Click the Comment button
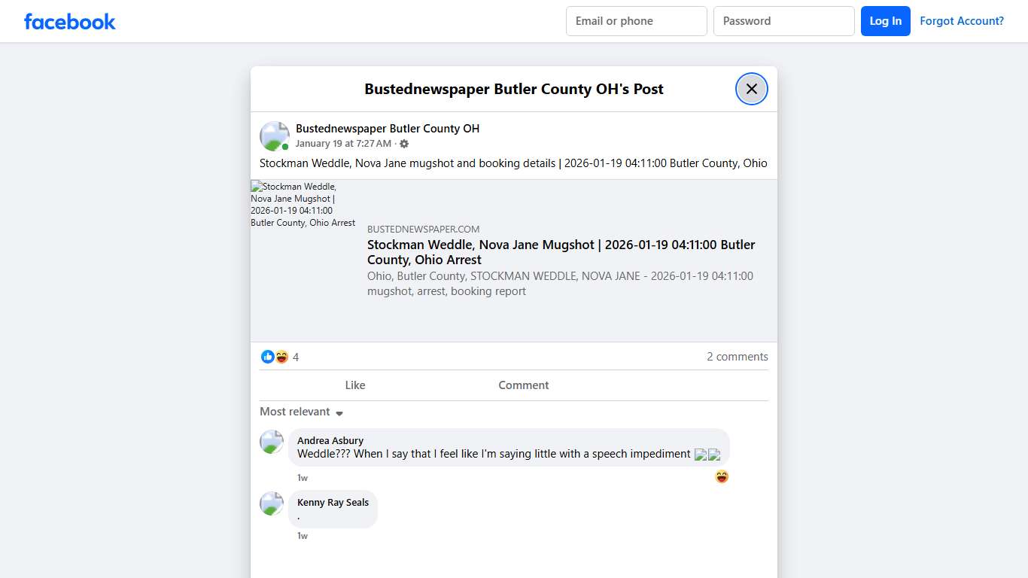The width and height of the screenshot is (1028, 578). (x=523, y=385)
